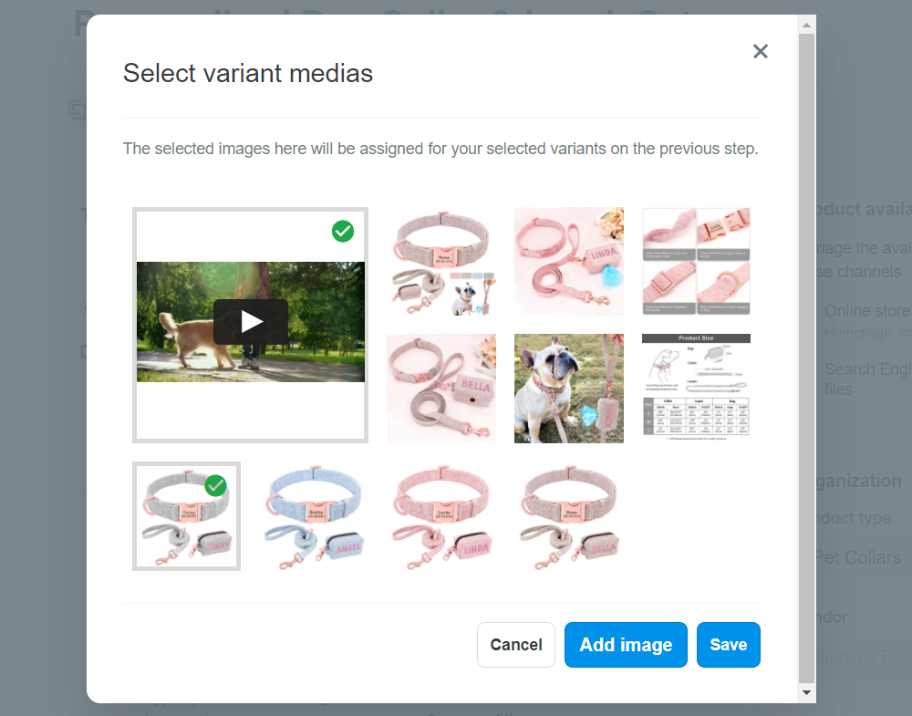Uncheck the green checkmark on video thumbnail
This screenshot has height=716, width=912.
343,232
